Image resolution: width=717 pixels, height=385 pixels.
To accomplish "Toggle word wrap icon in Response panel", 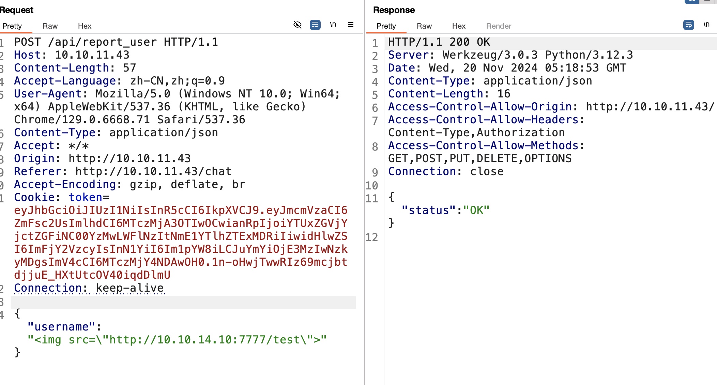I will [688, 25].
